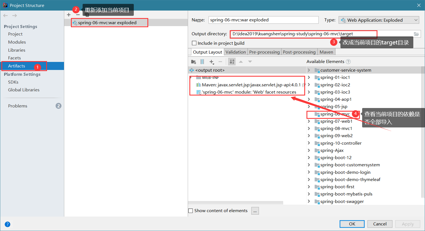Open Problems list entry
This screenshot has width=425, height=231.
click(x=18, y=106)
